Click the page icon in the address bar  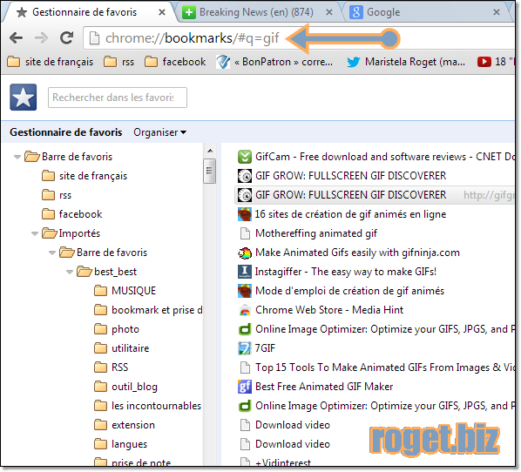coord(94,37)
